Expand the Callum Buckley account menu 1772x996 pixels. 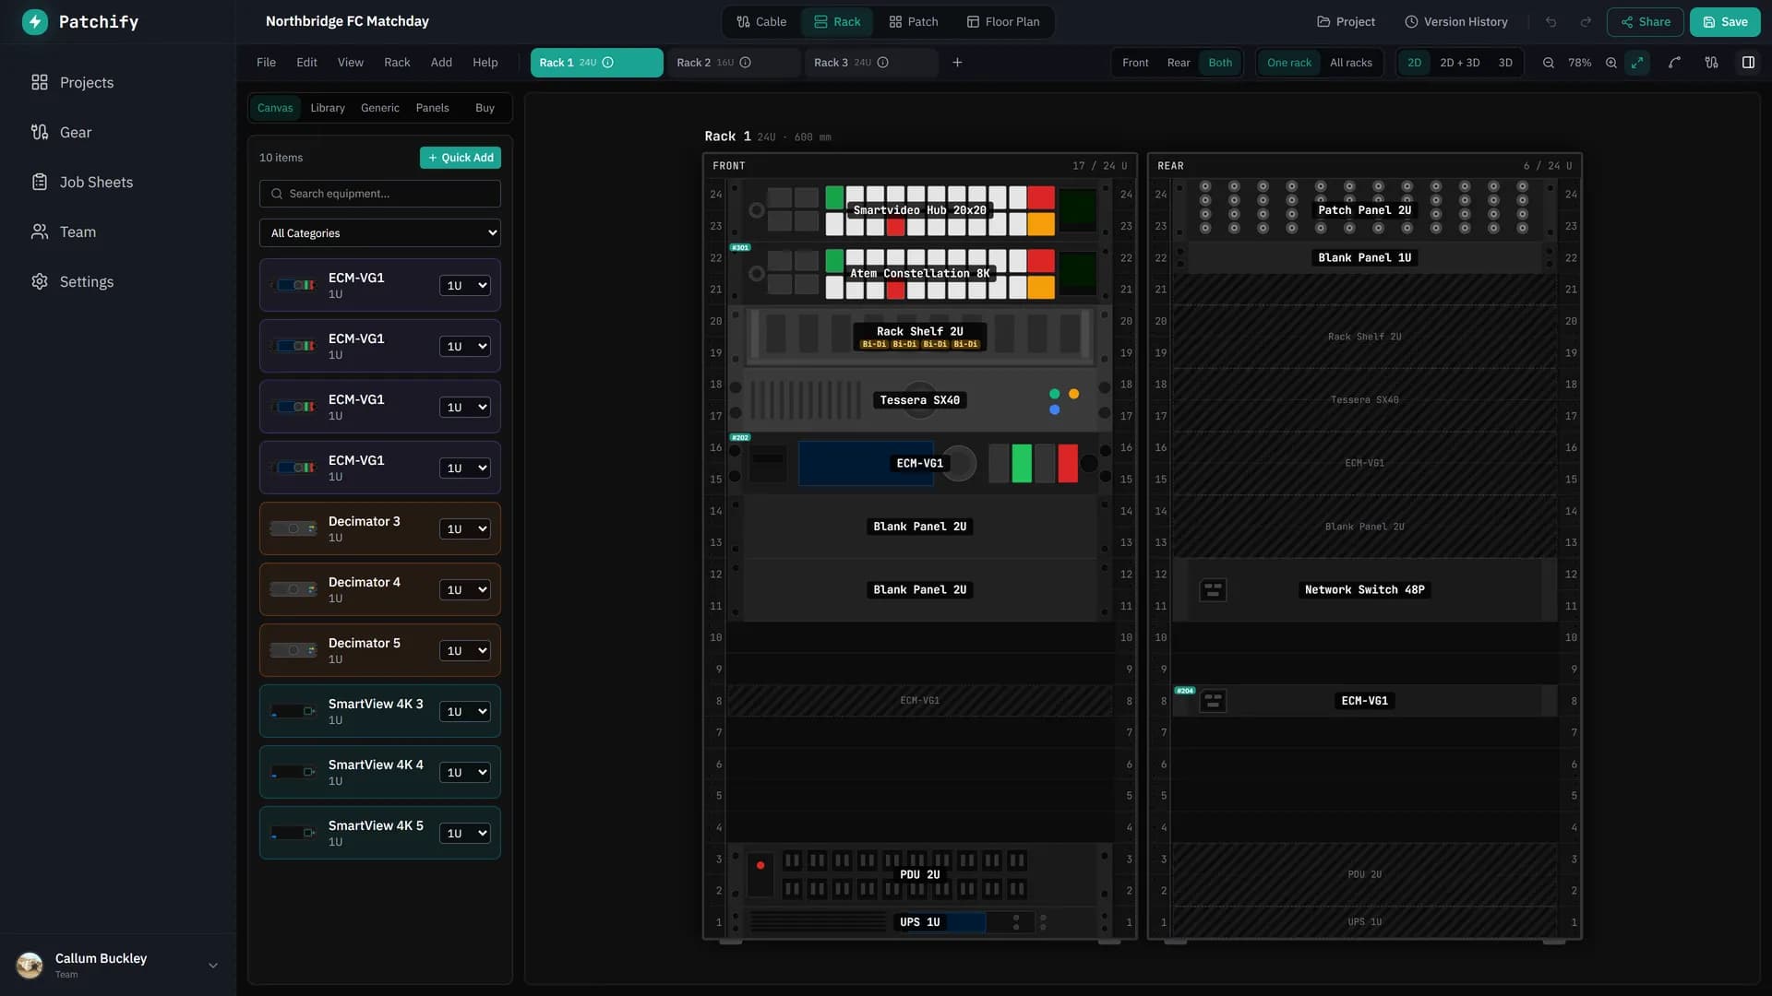coord(213,966)
